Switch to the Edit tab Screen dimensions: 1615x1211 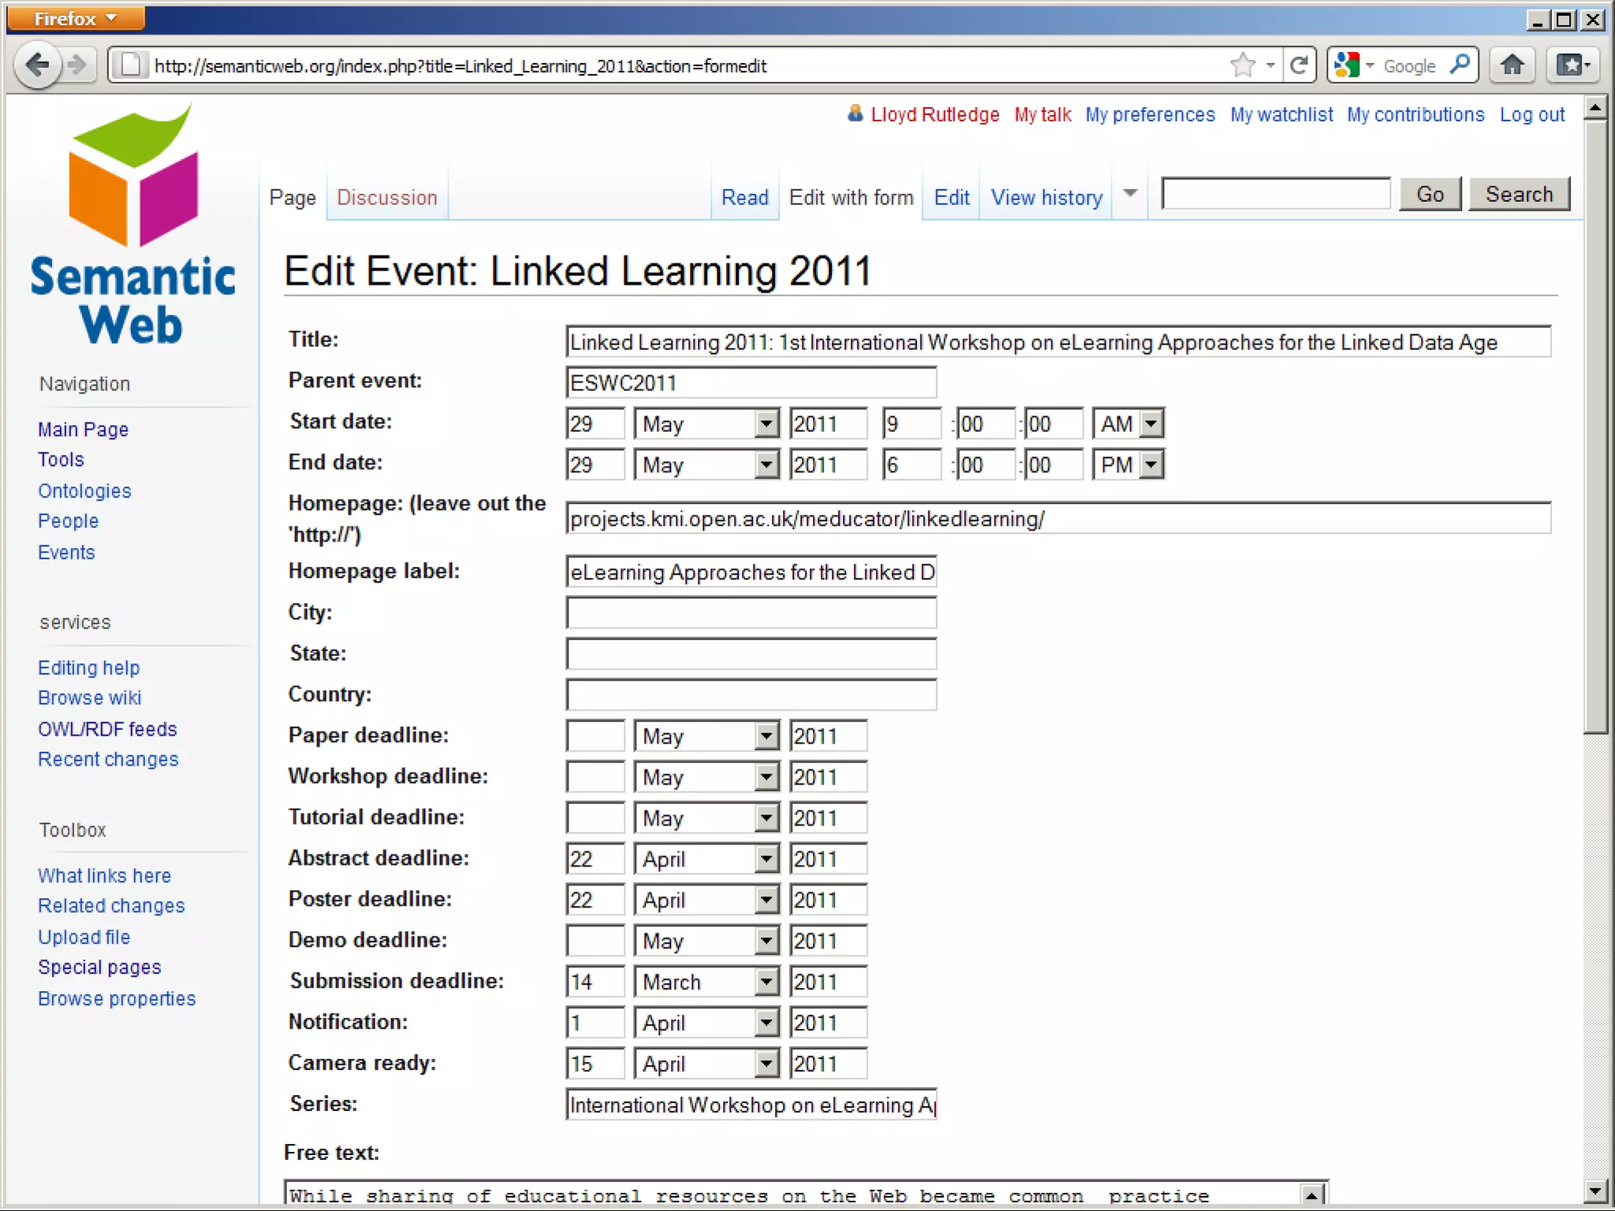tap(952, 197)
